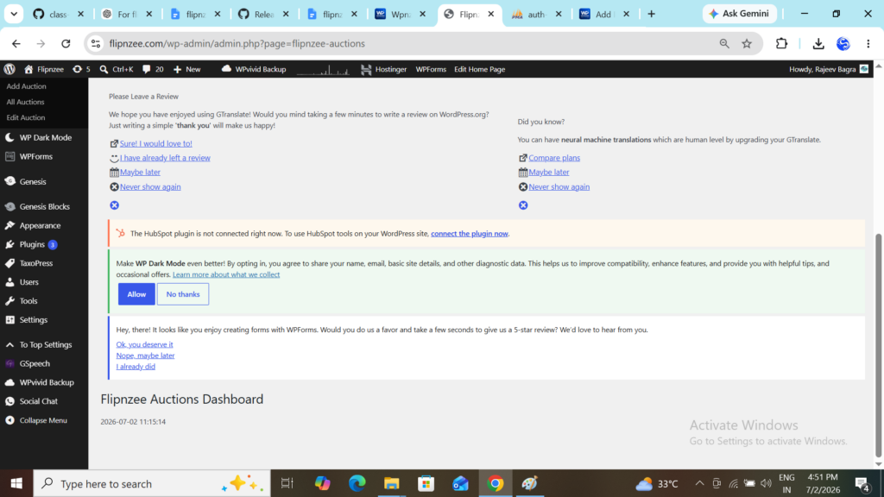Open the Extensions puzzle icon

[x=781, y=43]
